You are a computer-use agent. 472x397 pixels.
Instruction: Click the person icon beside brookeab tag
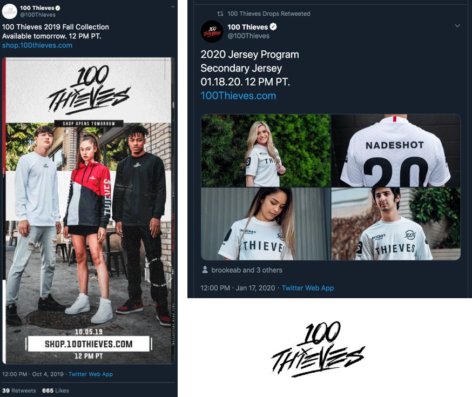click(x=205, y=270)
